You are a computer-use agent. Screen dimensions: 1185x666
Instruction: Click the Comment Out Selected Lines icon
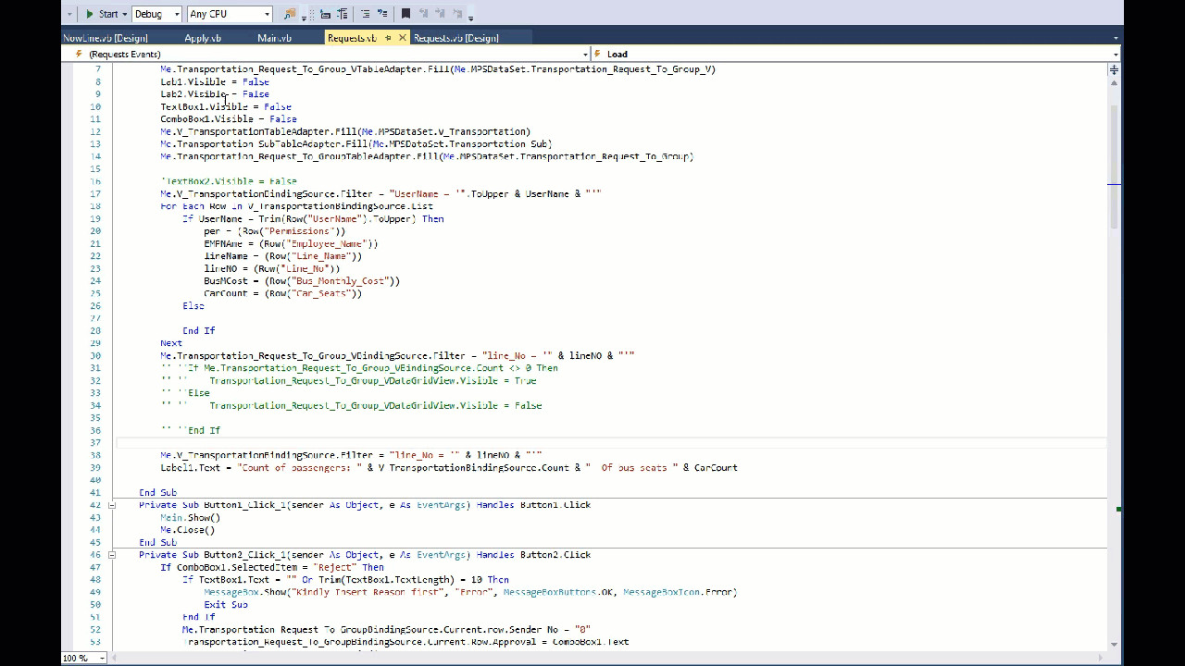367,13
